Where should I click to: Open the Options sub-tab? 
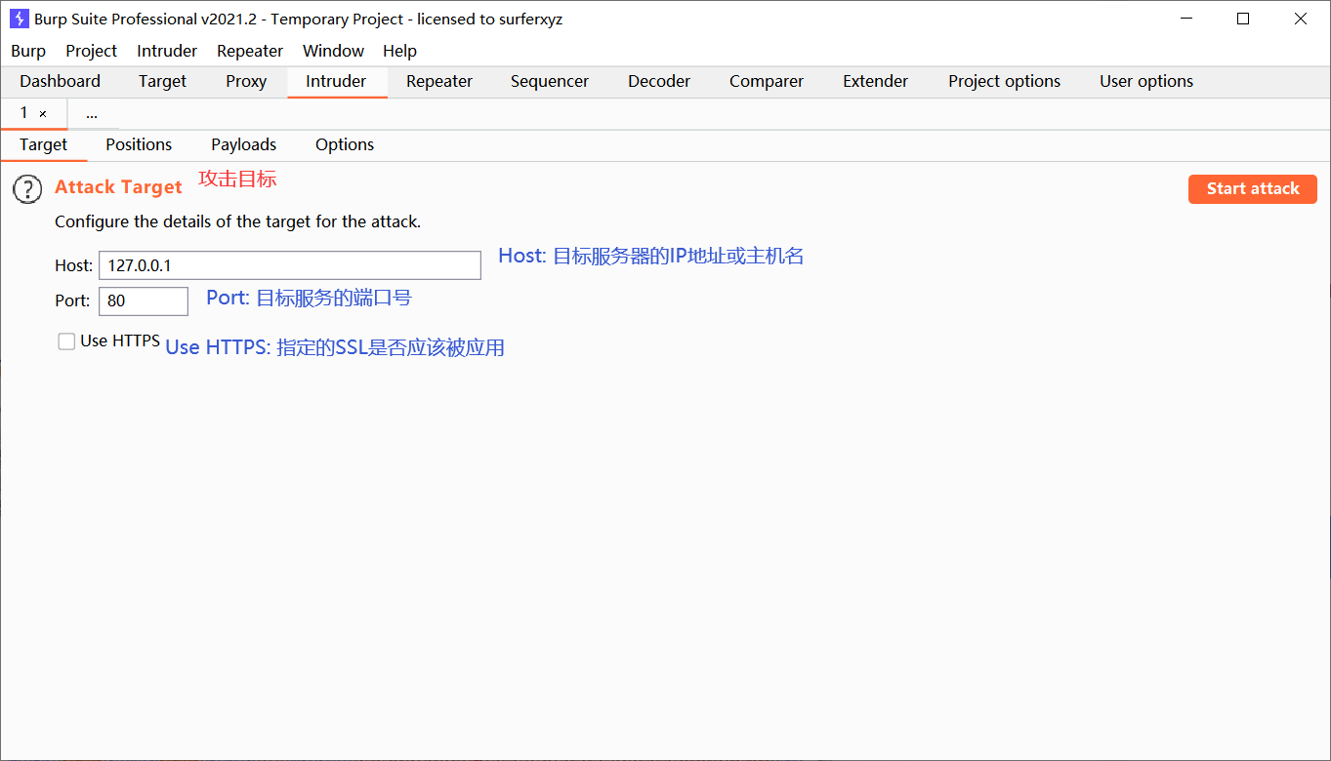click(x=345, y=144)
